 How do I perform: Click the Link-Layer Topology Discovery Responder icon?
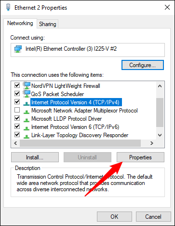click(x=27, y=136)
